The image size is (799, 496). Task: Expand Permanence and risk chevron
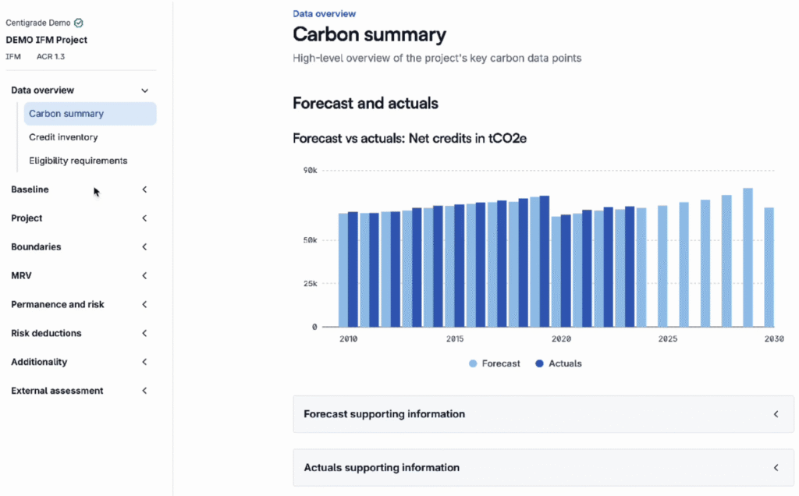pyautogui.click(x=144, y=305)
